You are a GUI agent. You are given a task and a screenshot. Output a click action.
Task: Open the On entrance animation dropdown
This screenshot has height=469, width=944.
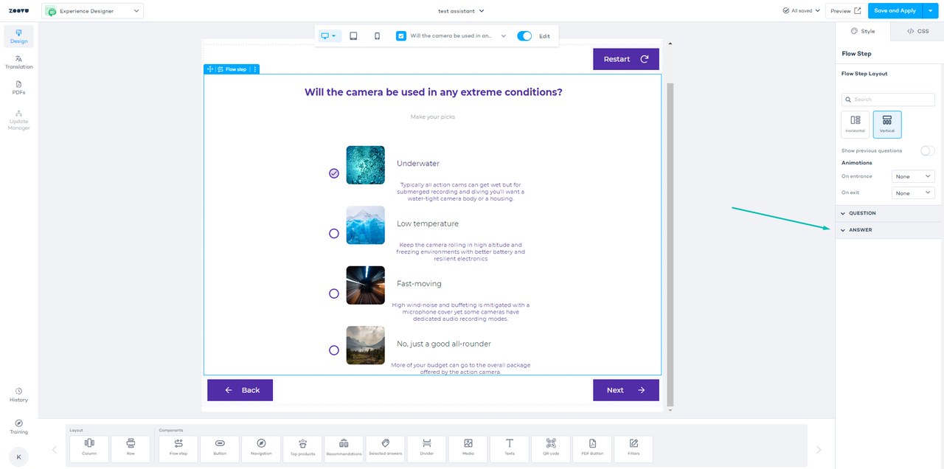coord(913,176)
